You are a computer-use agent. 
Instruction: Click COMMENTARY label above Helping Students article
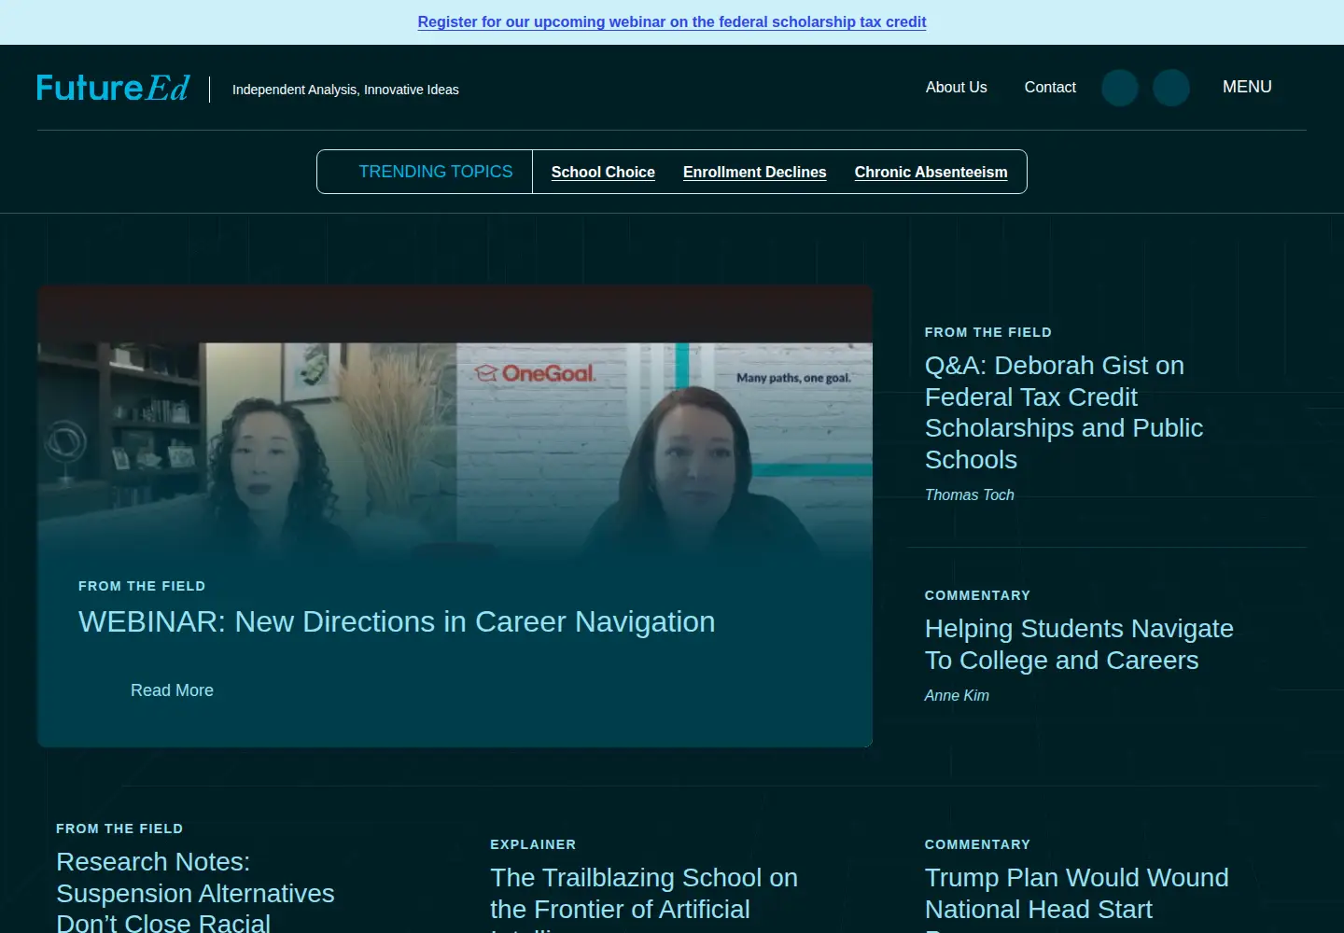(x=977, y=595)
